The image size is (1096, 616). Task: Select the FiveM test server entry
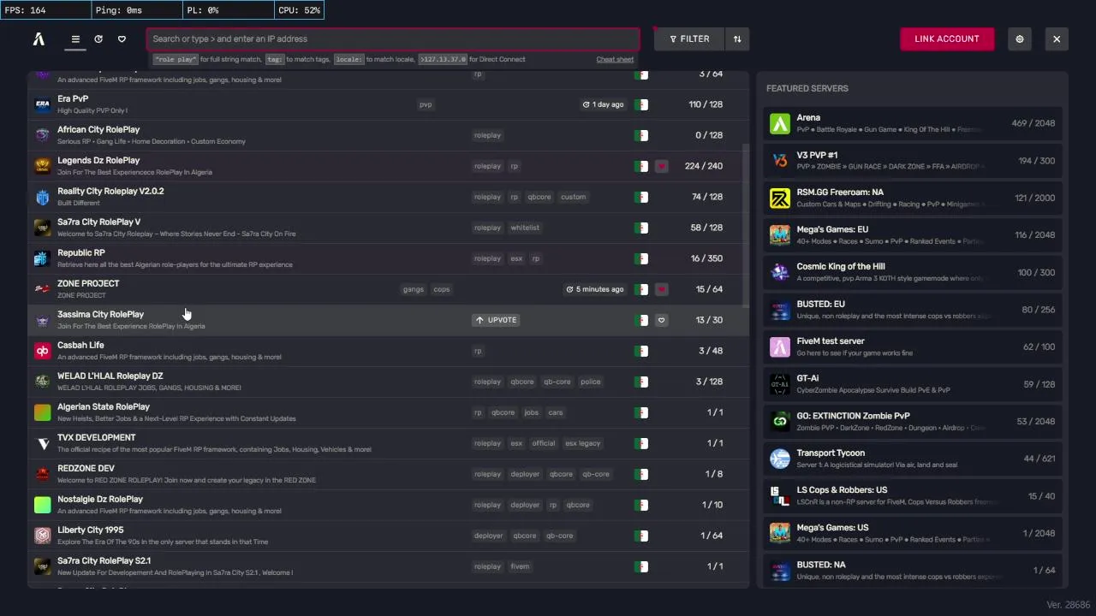[x=913, y=346]
